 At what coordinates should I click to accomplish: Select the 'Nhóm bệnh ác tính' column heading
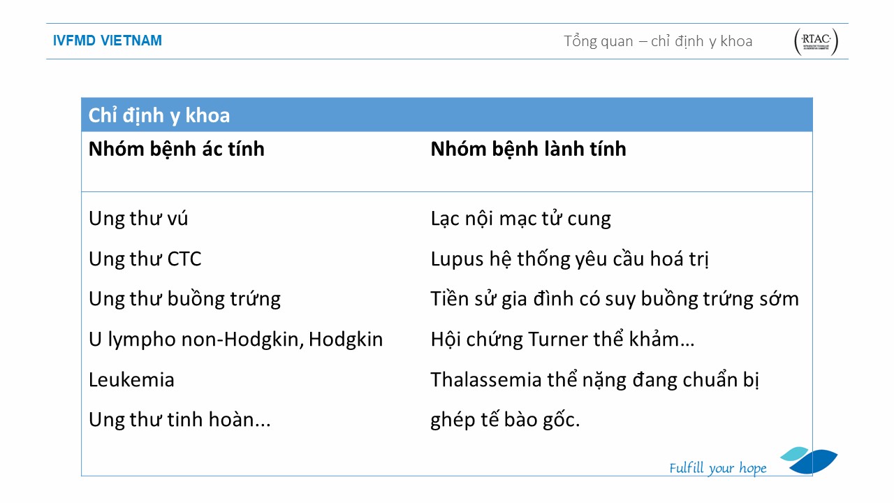[177, 149]
